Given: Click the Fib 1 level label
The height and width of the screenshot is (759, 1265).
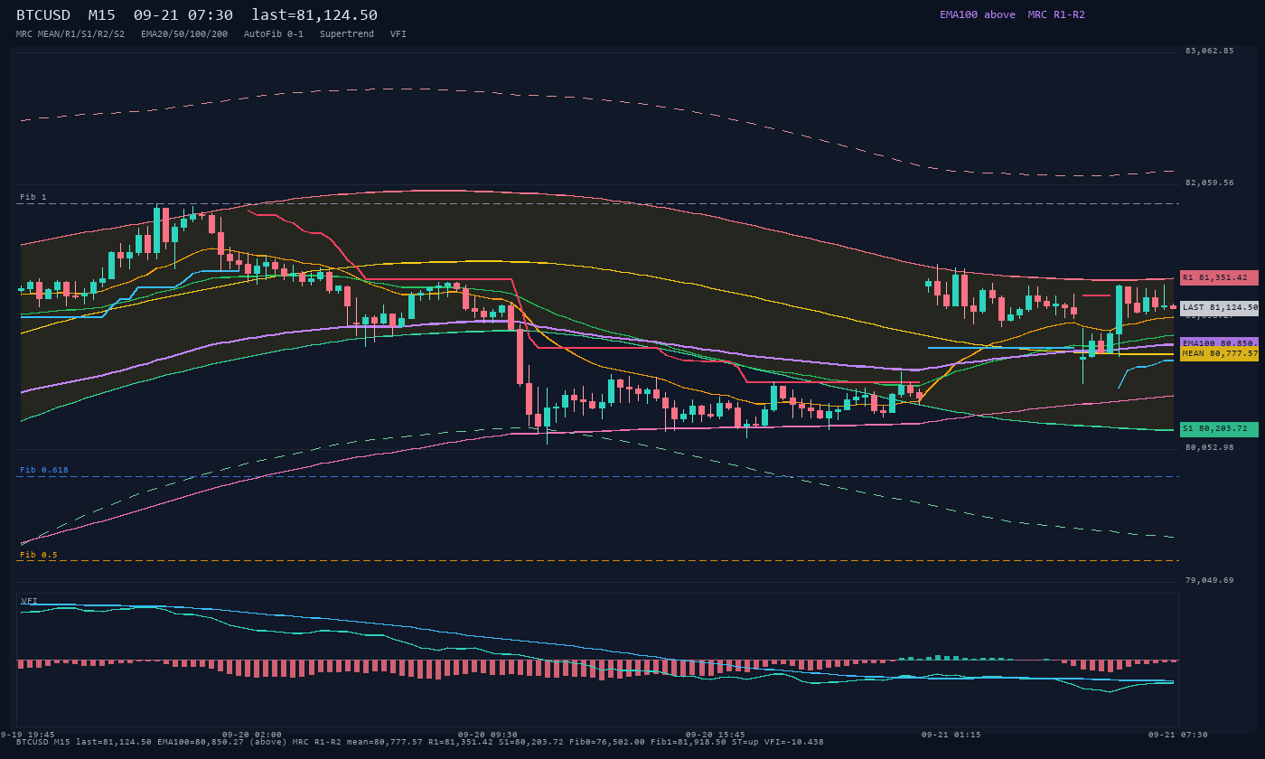Looking at the screenshot, I should click(x=33, y=197).
